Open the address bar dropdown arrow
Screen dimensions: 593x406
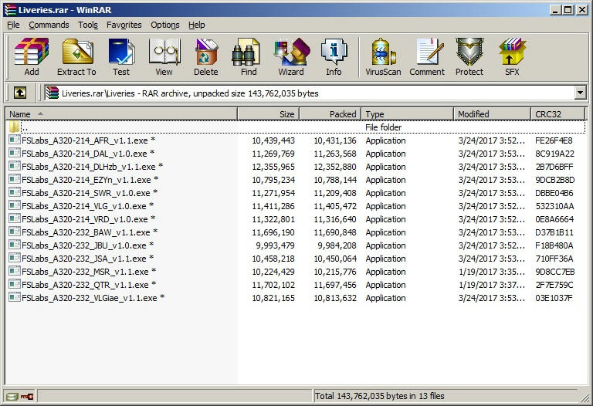click(x=580, y=93)
